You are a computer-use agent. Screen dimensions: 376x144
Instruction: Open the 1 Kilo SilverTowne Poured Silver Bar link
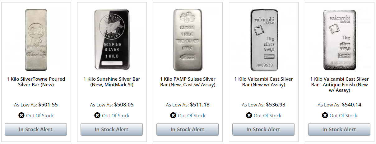click(36, 82)
